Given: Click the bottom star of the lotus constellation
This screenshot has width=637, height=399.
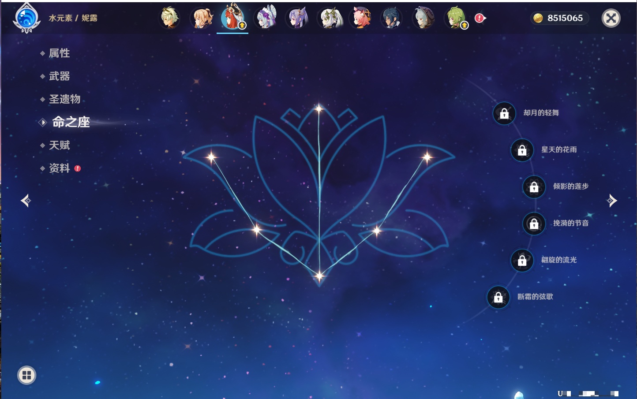Looking at the screenshot, I should pyautogui.click(x=319, y=276).
